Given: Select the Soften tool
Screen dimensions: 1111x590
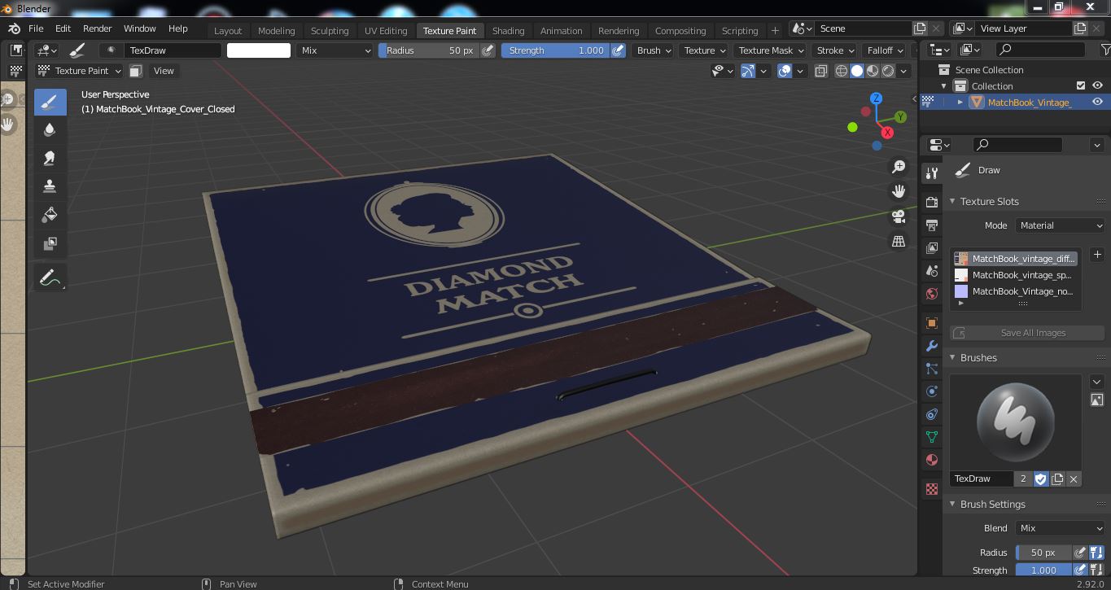Looking at the screenshot, I should (50, 130).
